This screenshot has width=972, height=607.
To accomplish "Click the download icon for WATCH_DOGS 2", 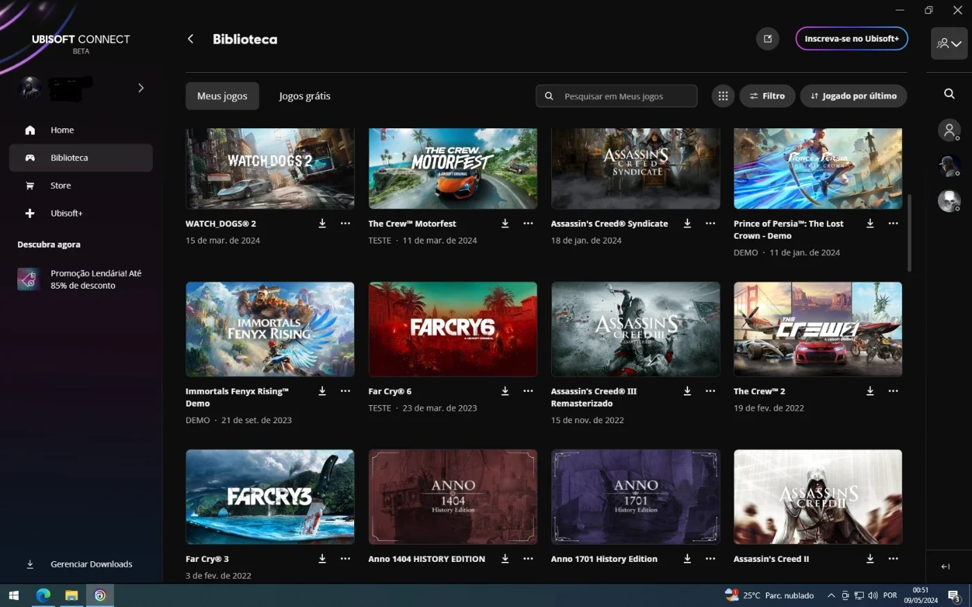I will click(x=322, y=223).
